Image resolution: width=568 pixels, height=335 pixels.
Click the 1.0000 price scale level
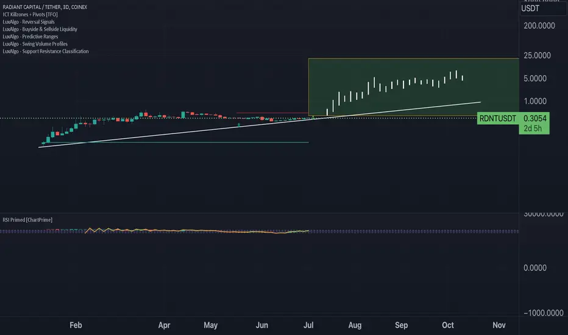535,101
